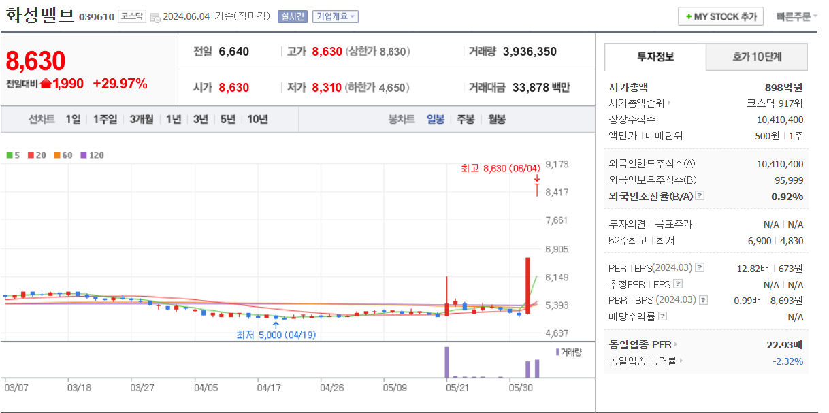
Task: Open the help icon next to PBR BPS(2024.03)
Action: 703,300
